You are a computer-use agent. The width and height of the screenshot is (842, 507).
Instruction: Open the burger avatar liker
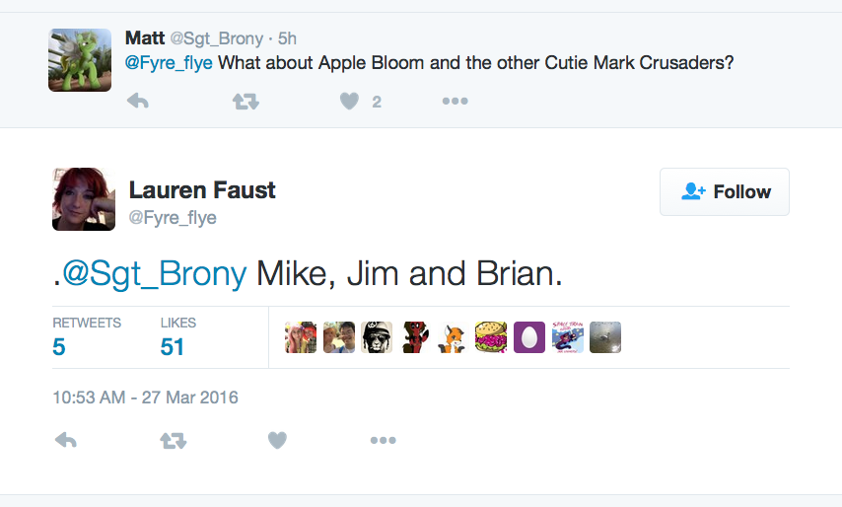point(491,337)
